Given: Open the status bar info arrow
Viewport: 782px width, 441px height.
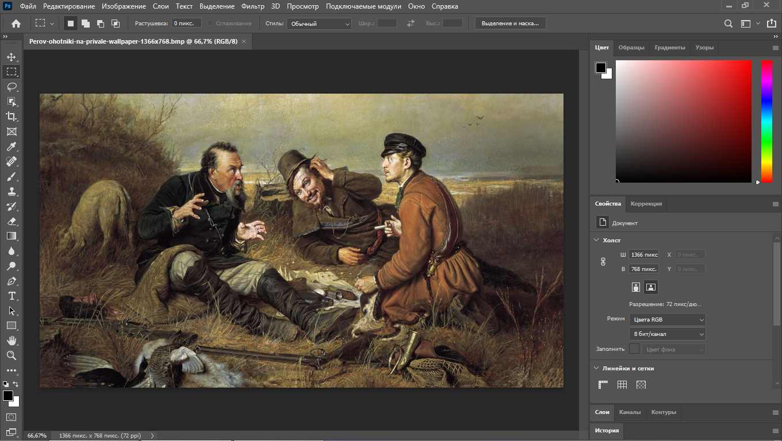Looking at the screenshot, I should 152,436.
